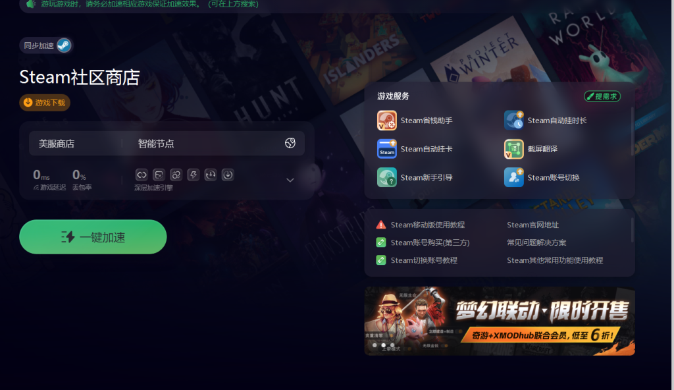Open the Steam自动挂时长 icon
The image size is (674, 390).
click(513, 121)
